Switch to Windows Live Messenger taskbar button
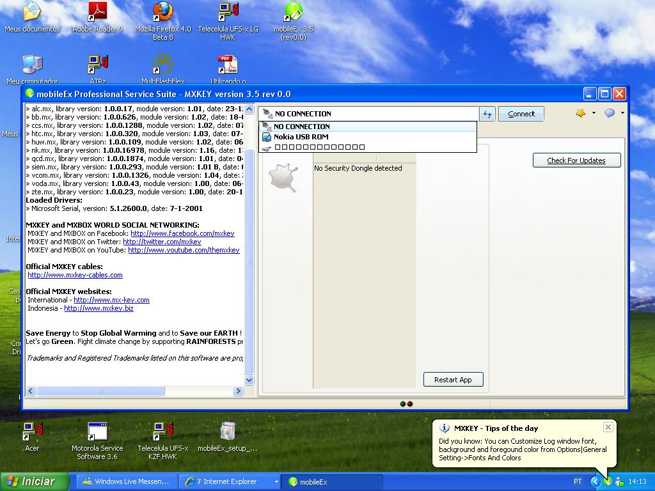Image resolution: width=655 pixels, height=491 pixels. tap(127, 482)
